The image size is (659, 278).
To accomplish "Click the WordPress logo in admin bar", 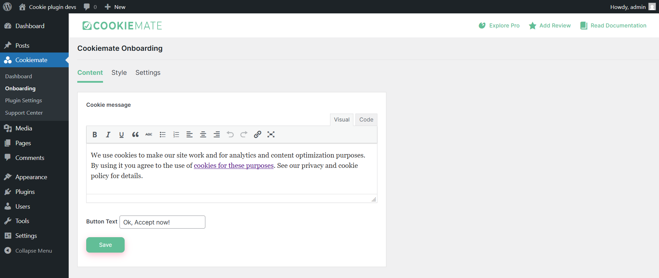I will 7,7.
